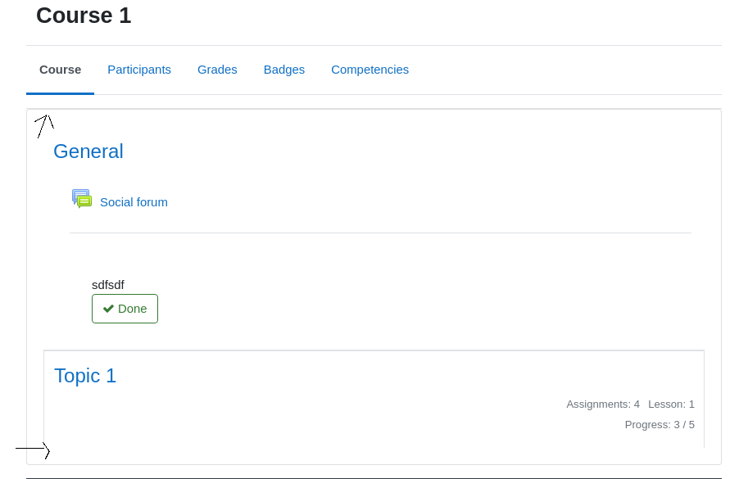Open the Social forum link
This screenshot has width=739, height=479.
(x=134, y=202)
